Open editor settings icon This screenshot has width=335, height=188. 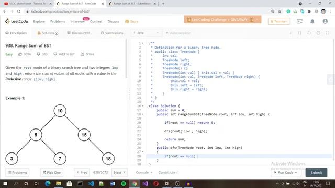(x=318, y=33)
